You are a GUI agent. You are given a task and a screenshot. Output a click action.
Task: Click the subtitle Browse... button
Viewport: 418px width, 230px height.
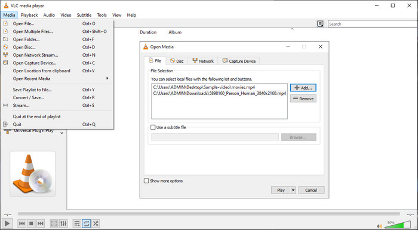click(299, 137)
